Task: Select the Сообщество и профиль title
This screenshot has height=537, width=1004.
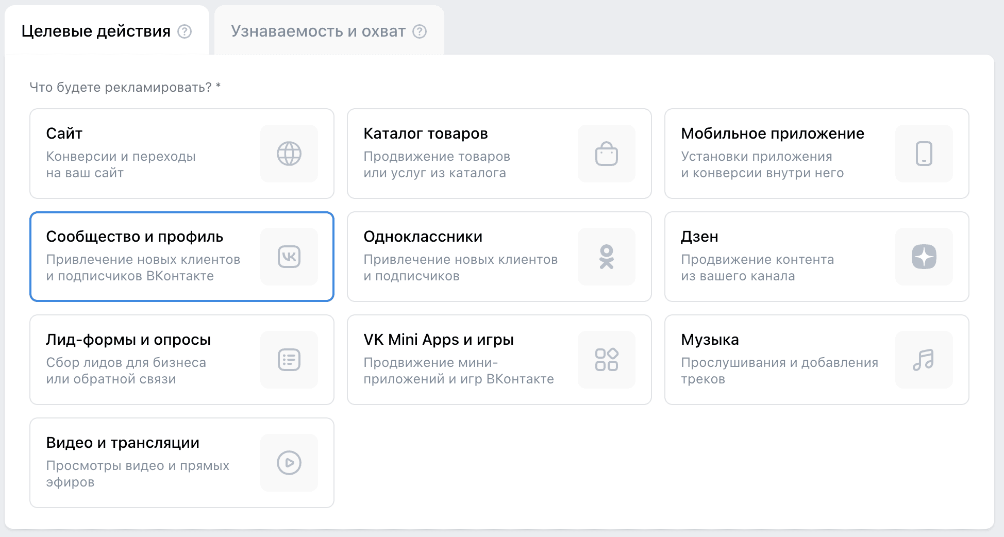Action: click(x=135, y=237)
